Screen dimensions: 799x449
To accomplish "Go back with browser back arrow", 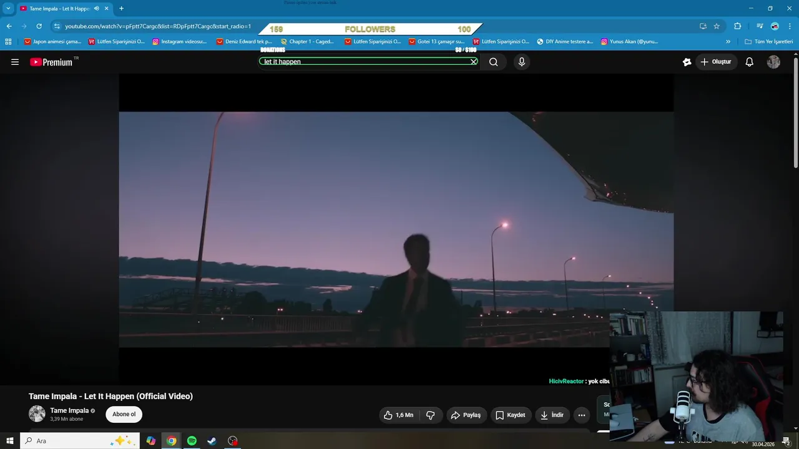I will [9, 26].
